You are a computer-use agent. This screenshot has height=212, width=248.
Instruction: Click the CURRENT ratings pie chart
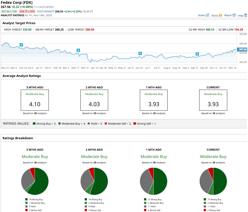[213, 181]
